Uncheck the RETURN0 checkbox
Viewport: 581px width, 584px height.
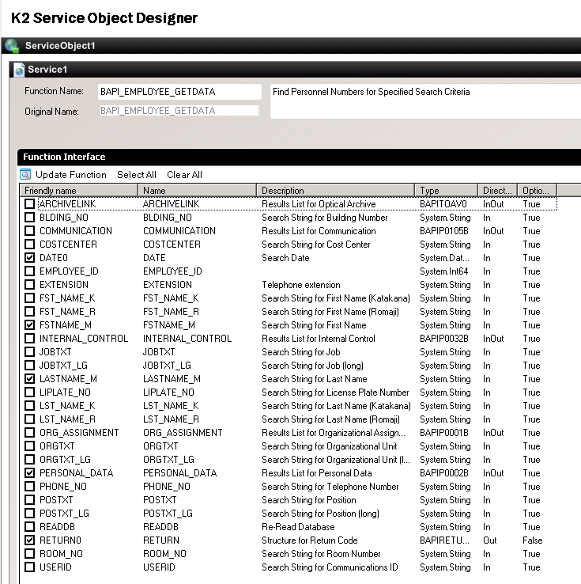point(30,540)
